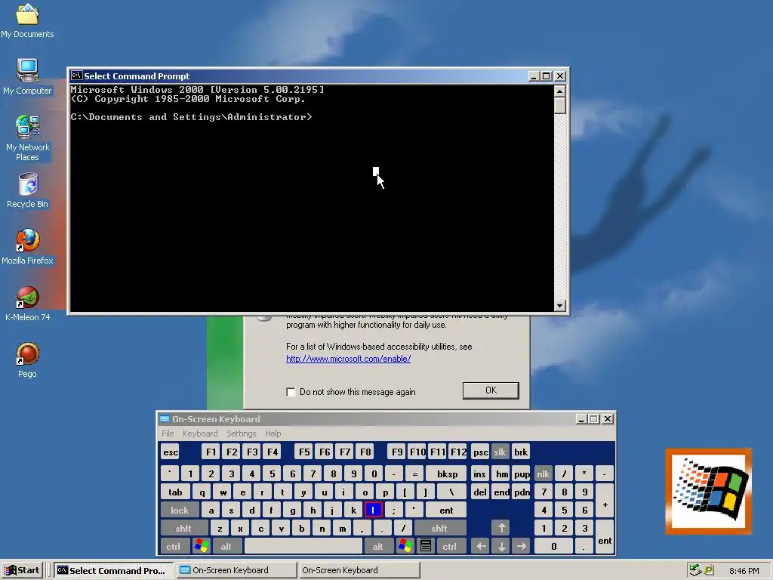Click the down arrow key on keyboard

[x=501, y=546]
